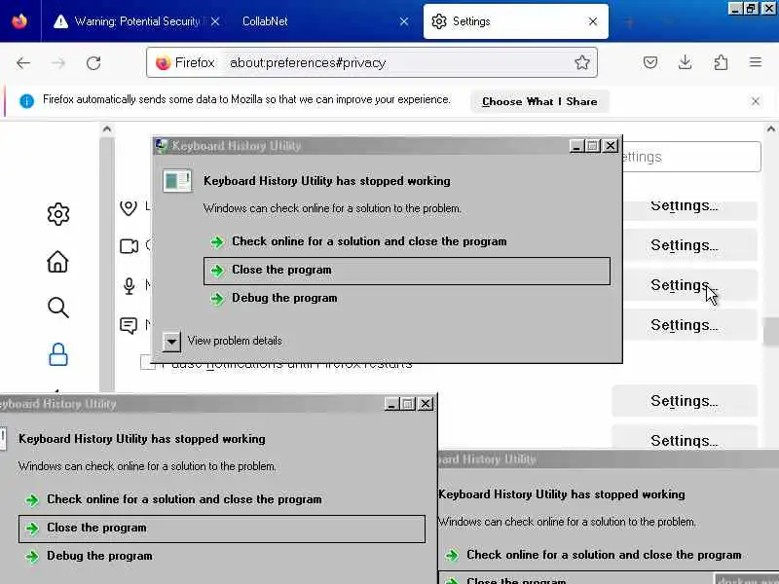The height and width of the screenshot is (584, 779).
Task: Open the Extensions puzzle icon
Action: tap(721, 62)
